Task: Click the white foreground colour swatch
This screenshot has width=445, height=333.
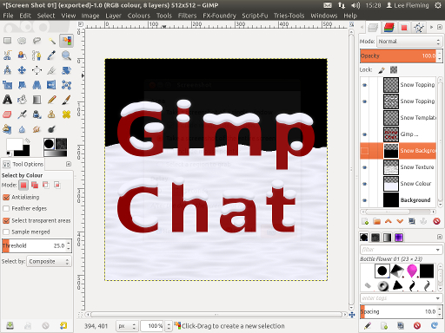Action: [x=14, y=144]
